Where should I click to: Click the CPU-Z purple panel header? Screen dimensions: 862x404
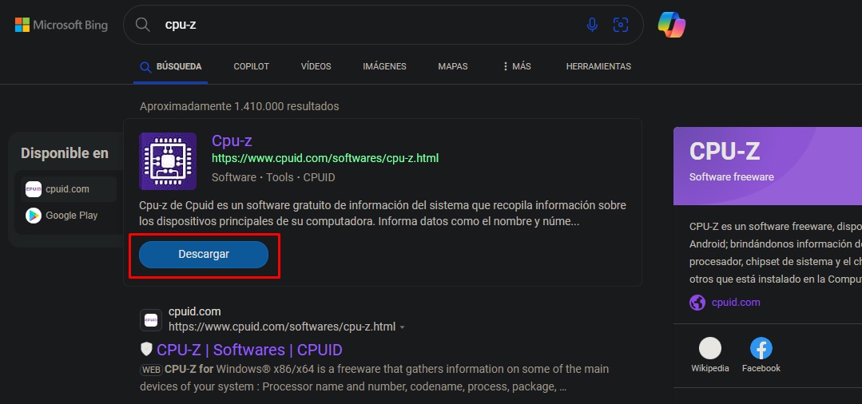point(768,166)
